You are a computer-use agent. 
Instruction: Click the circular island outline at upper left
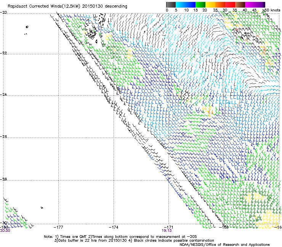coord(27,27)
